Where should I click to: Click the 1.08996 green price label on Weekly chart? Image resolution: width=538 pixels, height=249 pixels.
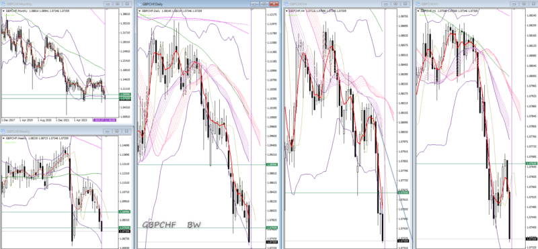(124, 211)
